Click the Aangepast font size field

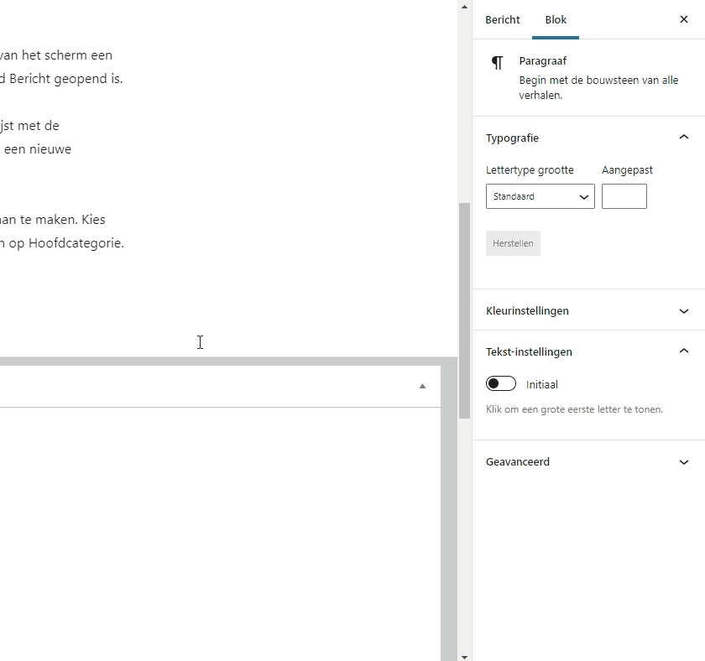624,197
